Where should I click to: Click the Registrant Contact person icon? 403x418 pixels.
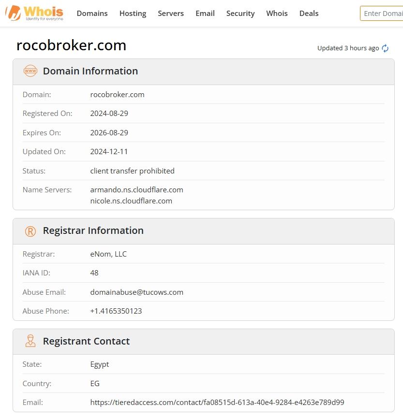coord(30,341)
